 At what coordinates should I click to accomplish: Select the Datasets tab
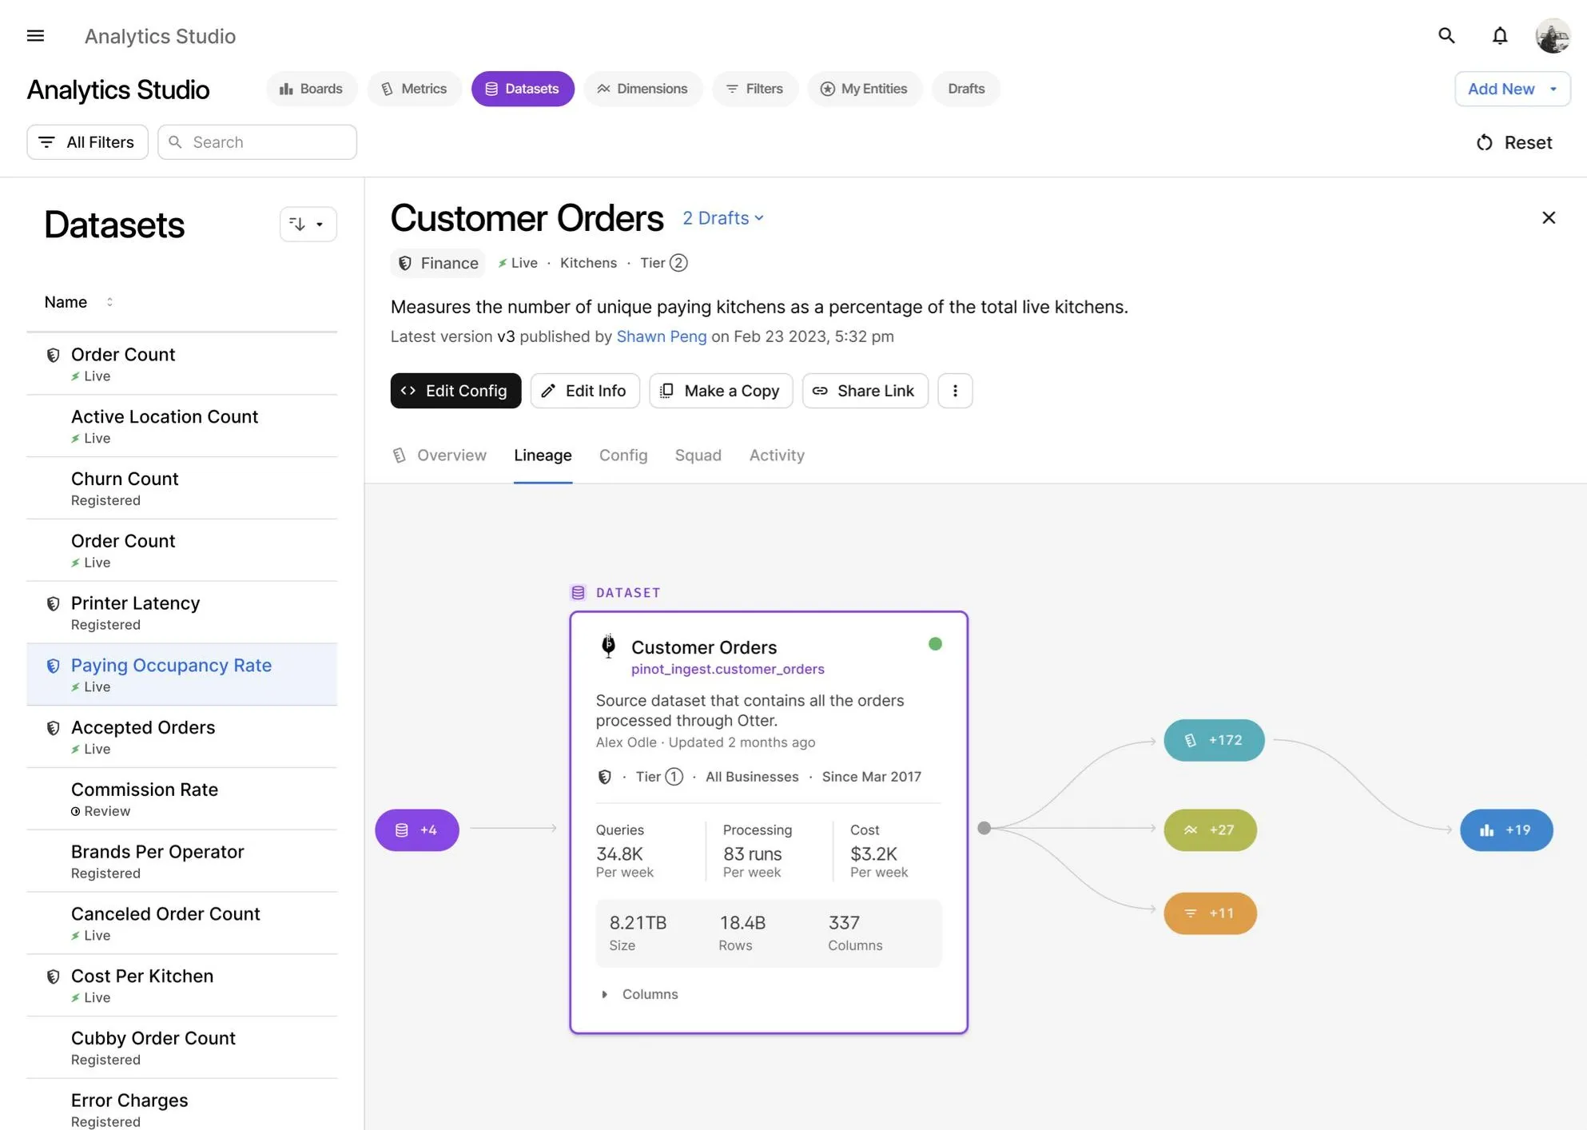pyautogui.click(x=522, y=89)
